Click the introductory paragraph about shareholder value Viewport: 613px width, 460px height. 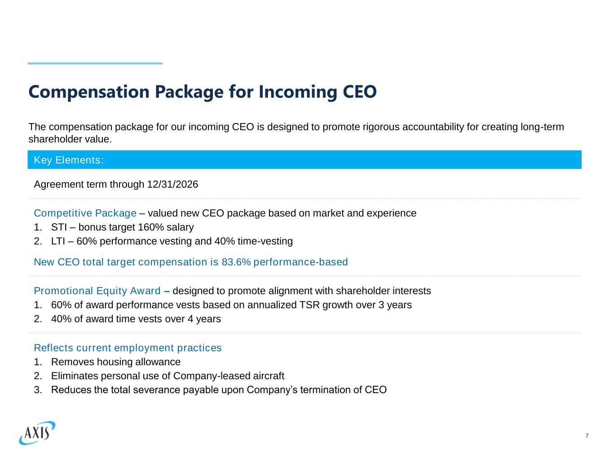[296, 133]
